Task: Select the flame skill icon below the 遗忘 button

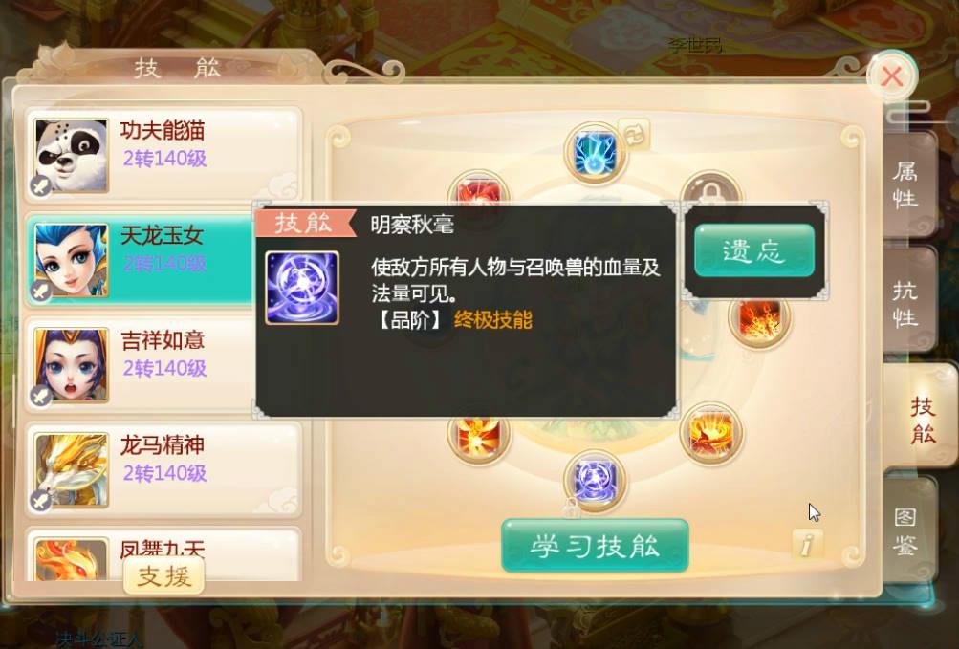Action: click(759, 319)
